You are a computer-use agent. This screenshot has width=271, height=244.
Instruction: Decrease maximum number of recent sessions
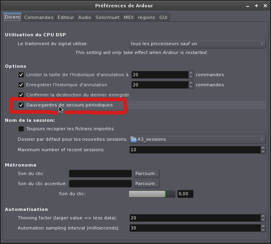(x=263, y=152)
